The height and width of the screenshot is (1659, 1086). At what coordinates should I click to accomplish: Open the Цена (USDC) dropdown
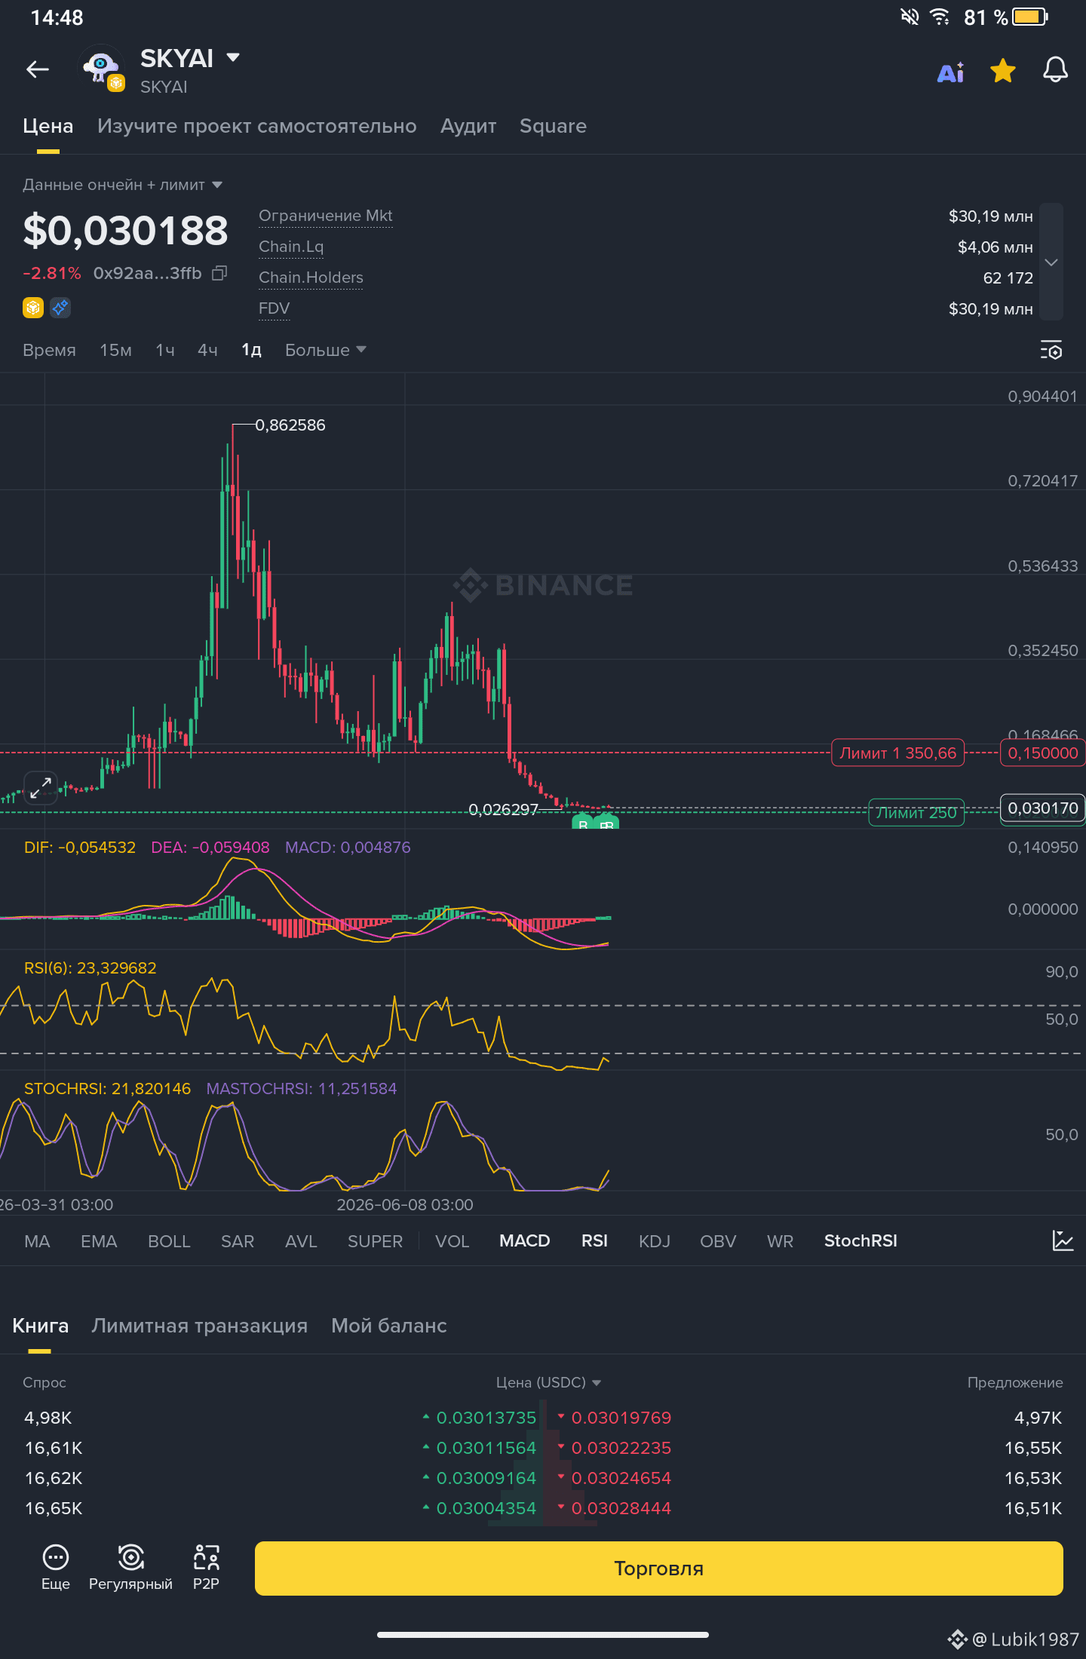coord(548,1382)
